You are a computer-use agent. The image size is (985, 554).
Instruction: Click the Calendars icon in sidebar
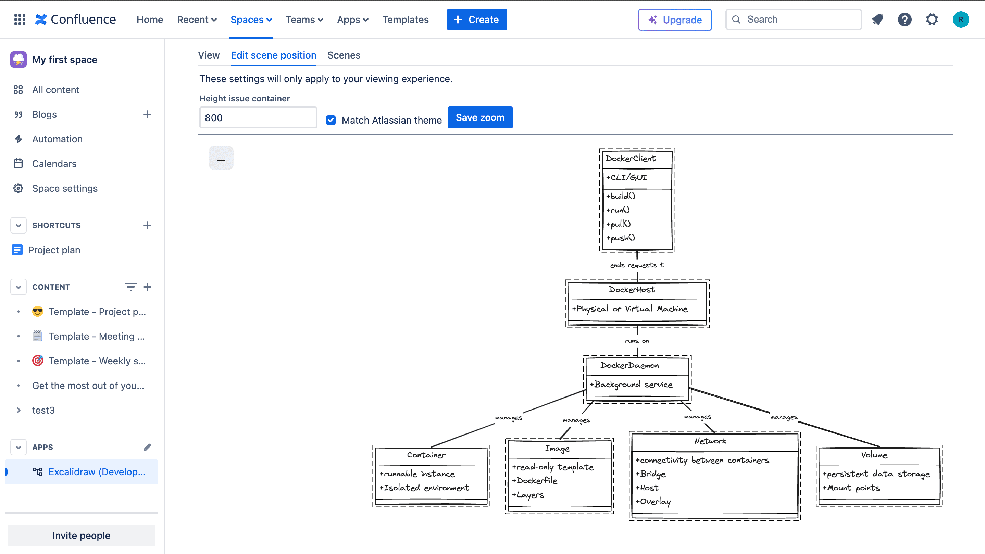[x=18, y=164]
